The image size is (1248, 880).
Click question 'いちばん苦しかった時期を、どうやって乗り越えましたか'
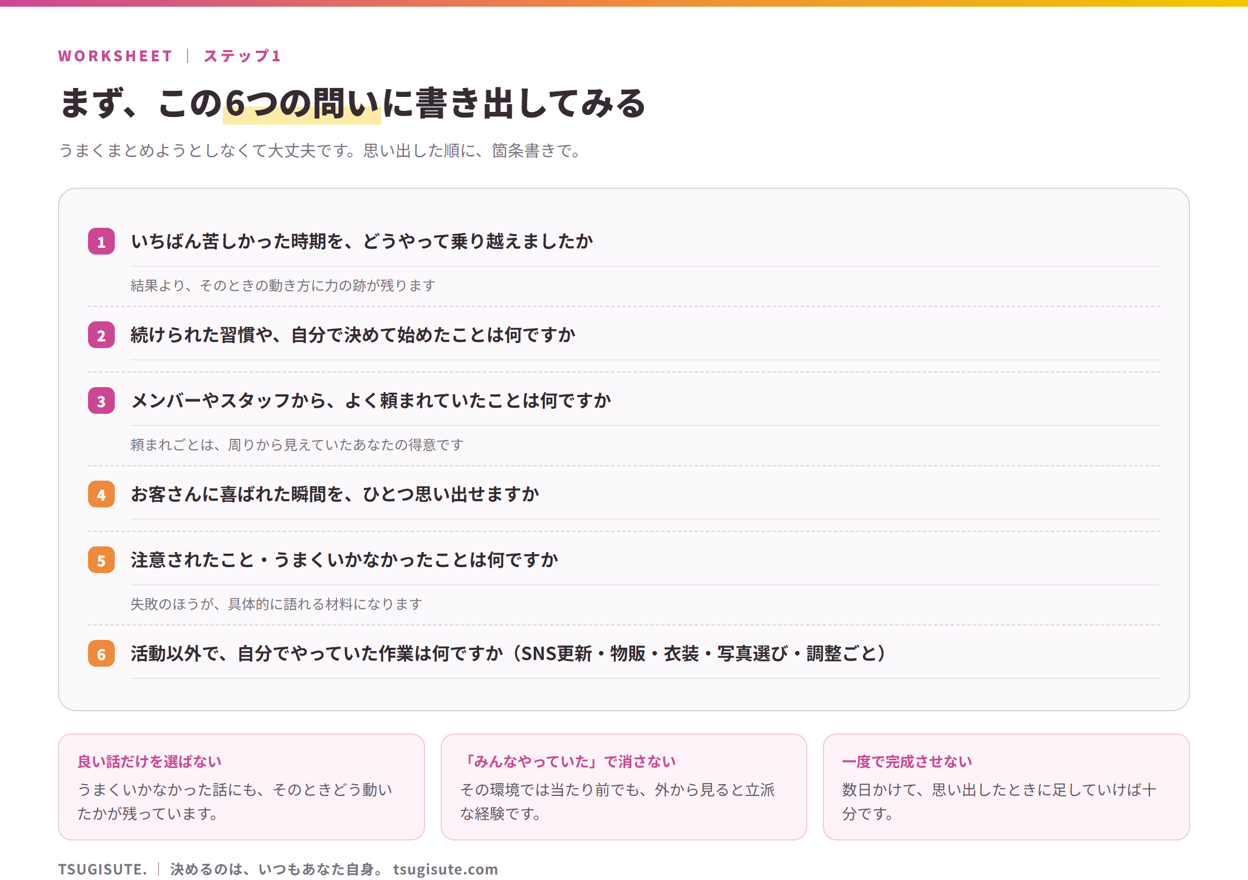[362, 241]
